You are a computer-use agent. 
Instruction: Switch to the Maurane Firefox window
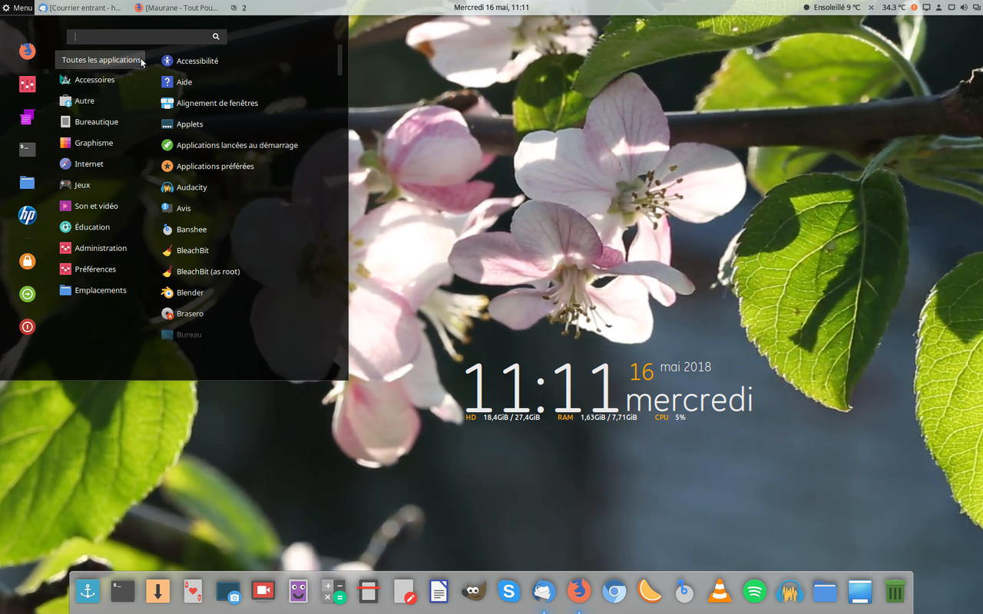point(177,8)
